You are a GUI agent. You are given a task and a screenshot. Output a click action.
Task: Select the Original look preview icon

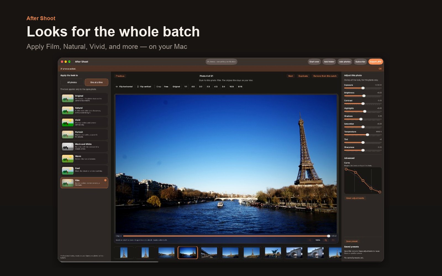pos(68,98)
